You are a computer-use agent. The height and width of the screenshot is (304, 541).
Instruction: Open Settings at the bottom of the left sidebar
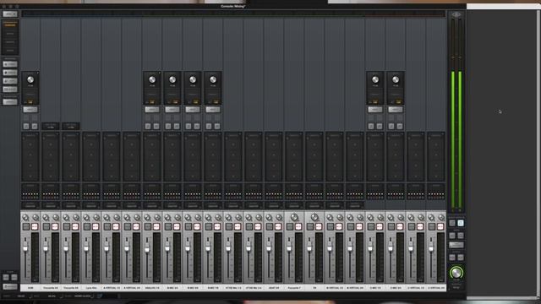10,287
